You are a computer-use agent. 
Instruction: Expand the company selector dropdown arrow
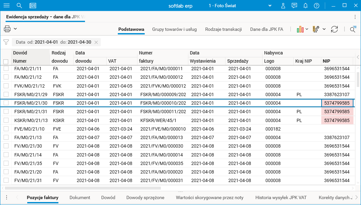(x=270, y=6)
